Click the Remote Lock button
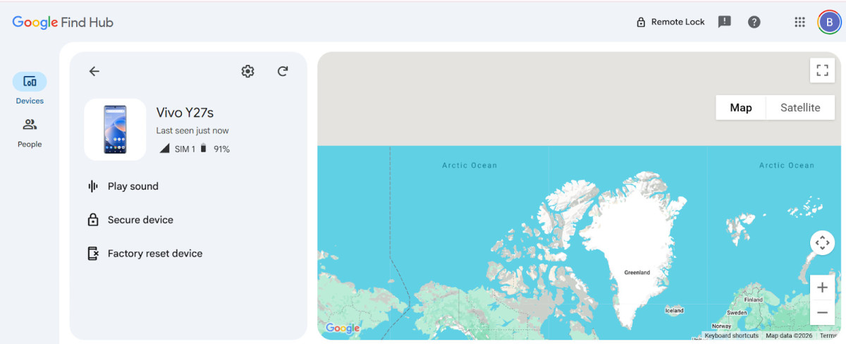Screen dimensions: 846x344 670,22
